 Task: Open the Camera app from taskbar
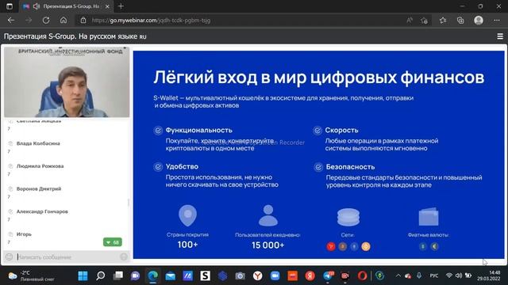click(x=240, y=276)
